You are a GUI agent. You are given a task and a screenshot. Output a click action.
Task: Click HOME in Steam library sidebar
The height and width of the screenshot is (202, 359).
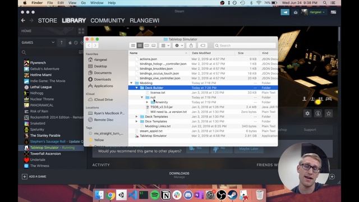tap(26, 31)
